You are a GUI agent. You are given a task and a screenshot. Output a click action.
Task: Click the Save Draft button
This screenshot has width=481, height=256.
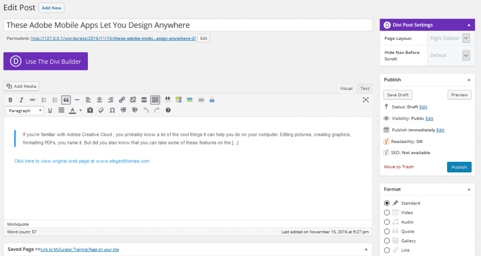pyautogui.click(x=397, y=95)
